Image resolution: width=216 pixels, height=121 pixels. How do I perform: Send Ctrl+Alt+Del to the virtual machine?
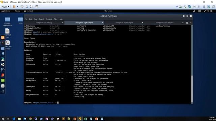[x=22, y=7]
